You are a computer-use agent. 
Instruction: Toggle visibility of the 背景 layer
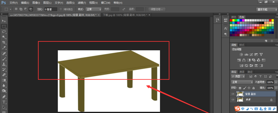pyautogui.click(x=233, y=100)
